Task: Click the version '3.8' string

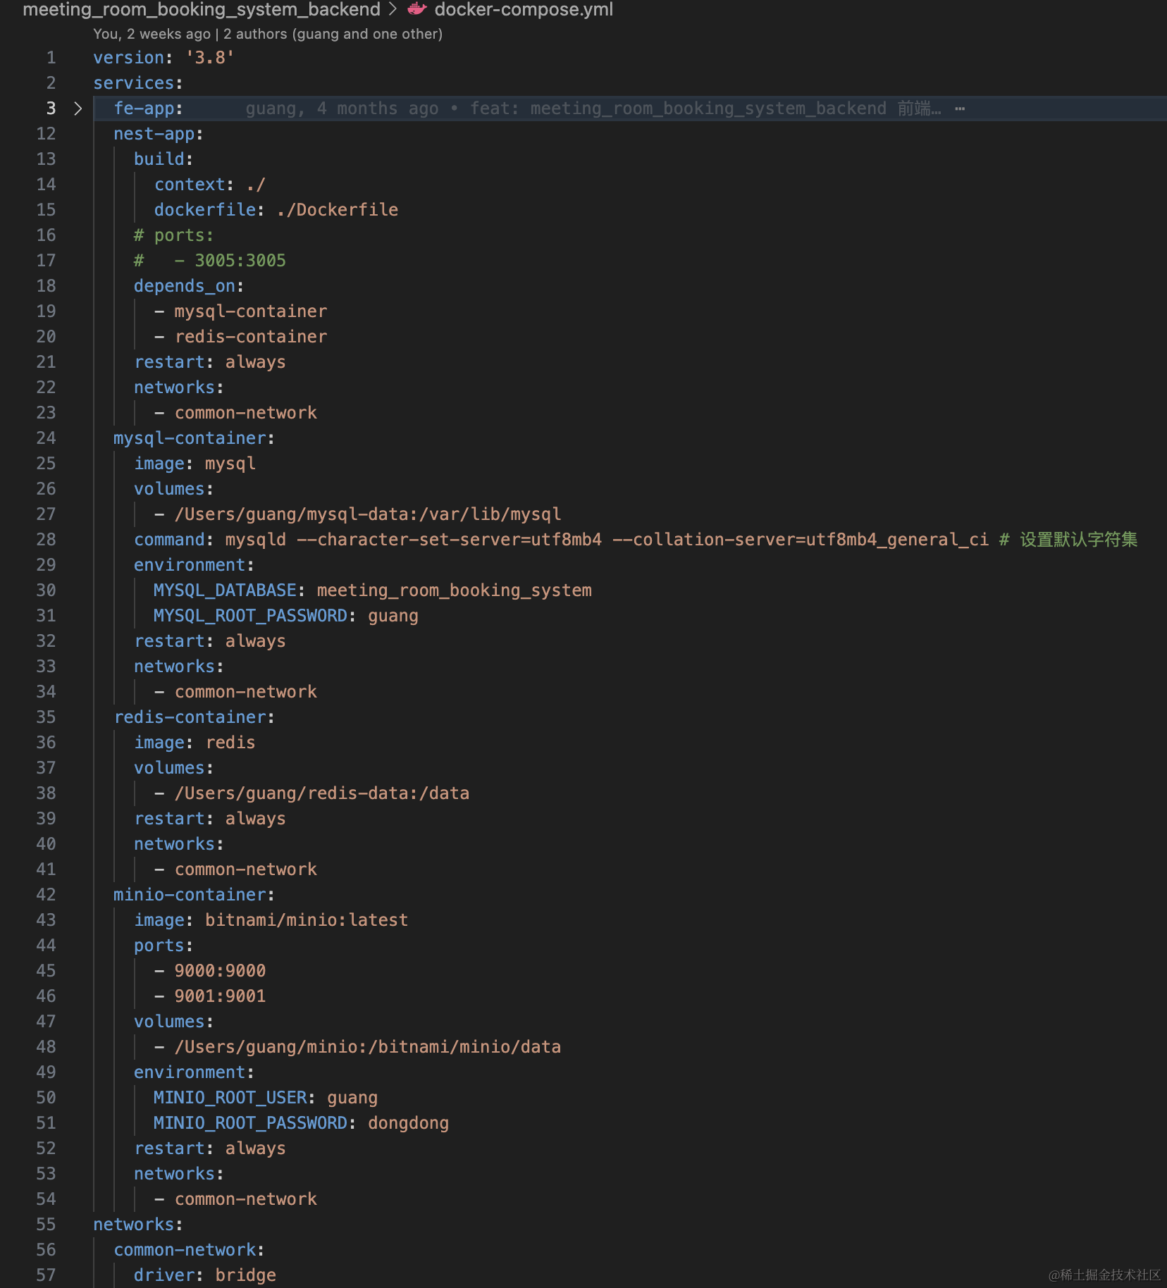Action: point(209,58)
